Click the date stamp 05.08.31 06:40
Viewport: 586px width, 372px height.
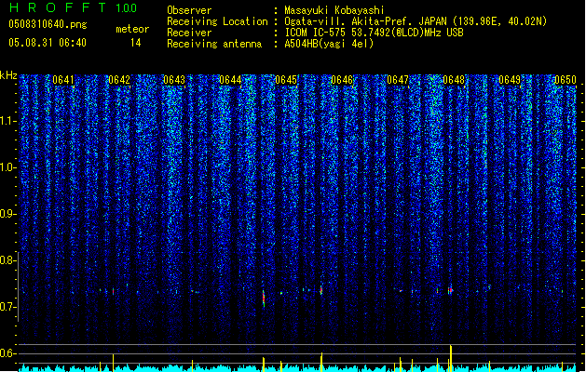[x=48, y=43]
